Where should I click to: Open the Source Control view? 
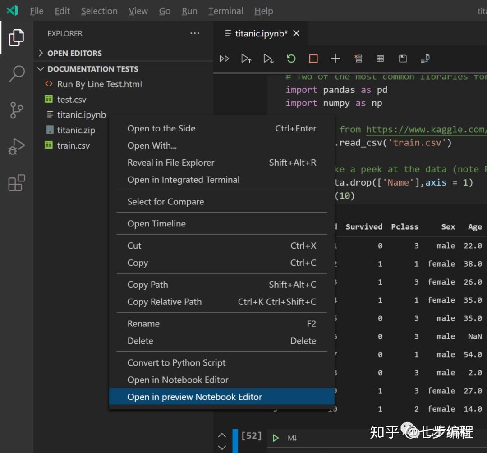[x=17, y=110]
